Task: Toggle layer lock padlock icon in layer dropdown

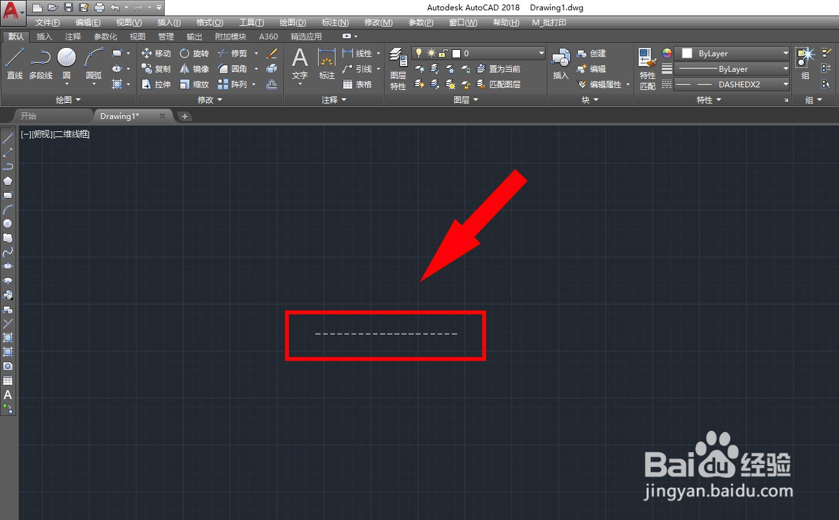Action: point(443,54)
